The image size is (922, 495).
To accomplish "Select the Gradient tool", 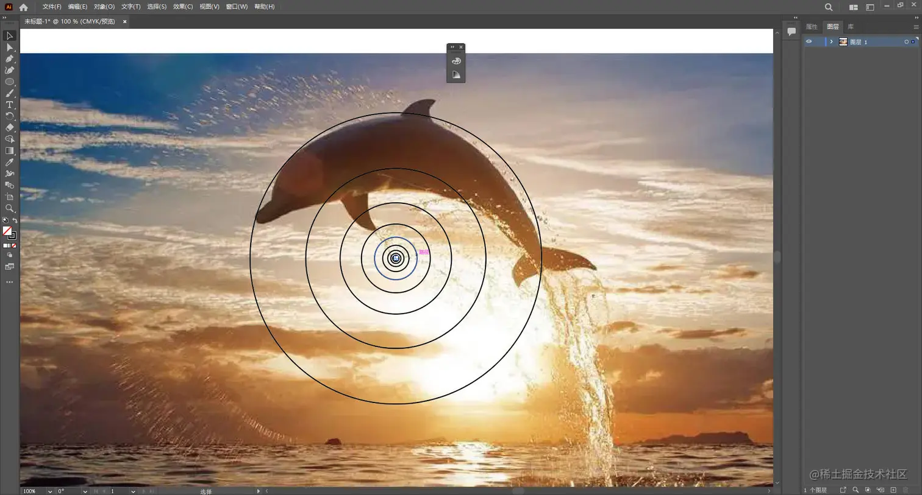I will pyautogui.click(x=9, y=151).
